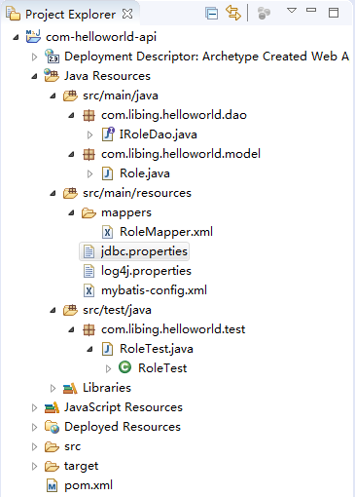Click the target folder icon
Screen dimensions: 355x497
(x=52, y=467)
